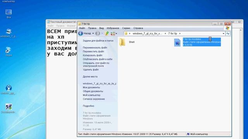Viewport: 248px width, 139px height.
Task: Click Notepad document icon in title bar
Action: pos(48,22)
